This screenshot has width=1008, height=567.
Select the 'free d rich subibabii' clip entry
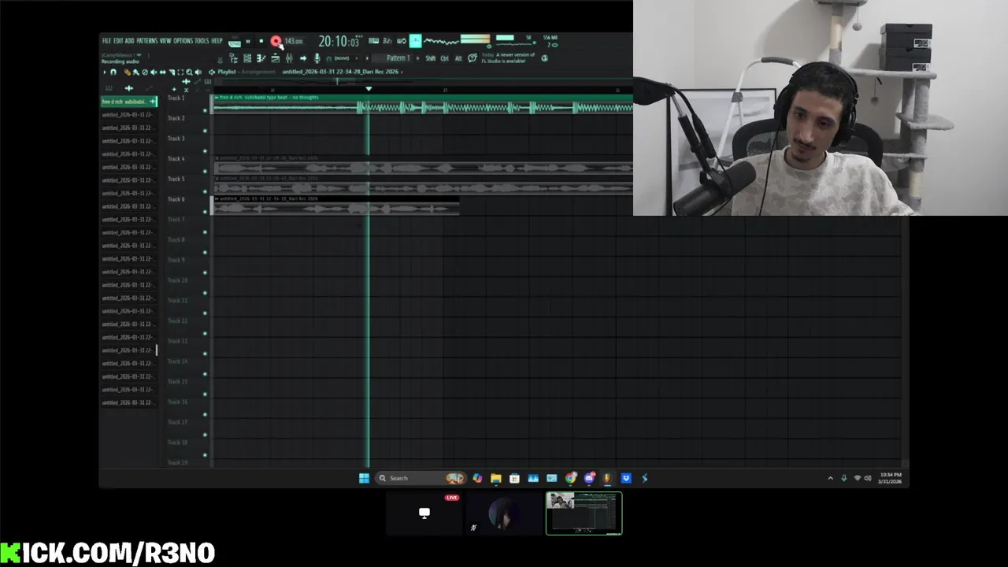[129, 102]
